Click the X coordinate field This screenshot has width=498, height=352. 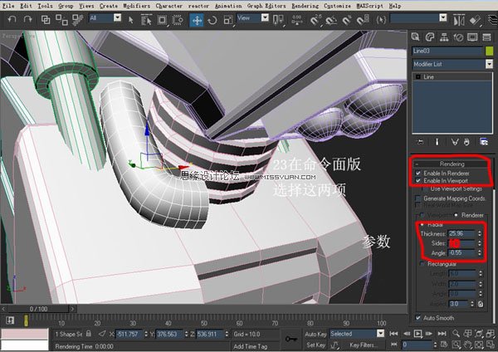pos(129,334)
